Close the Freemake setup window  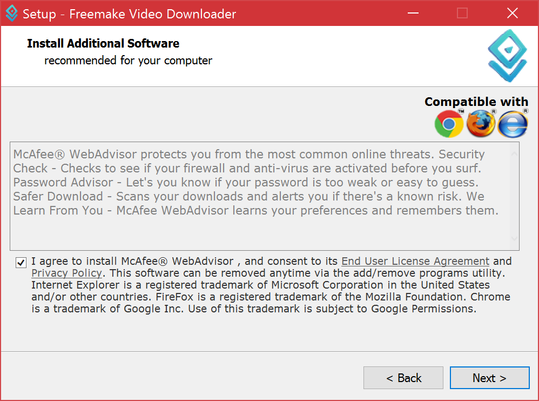512,13
